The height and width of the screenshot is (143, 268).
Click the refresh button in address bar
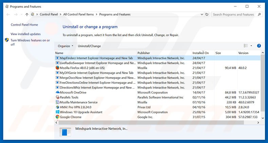click(x=207, y=15)
